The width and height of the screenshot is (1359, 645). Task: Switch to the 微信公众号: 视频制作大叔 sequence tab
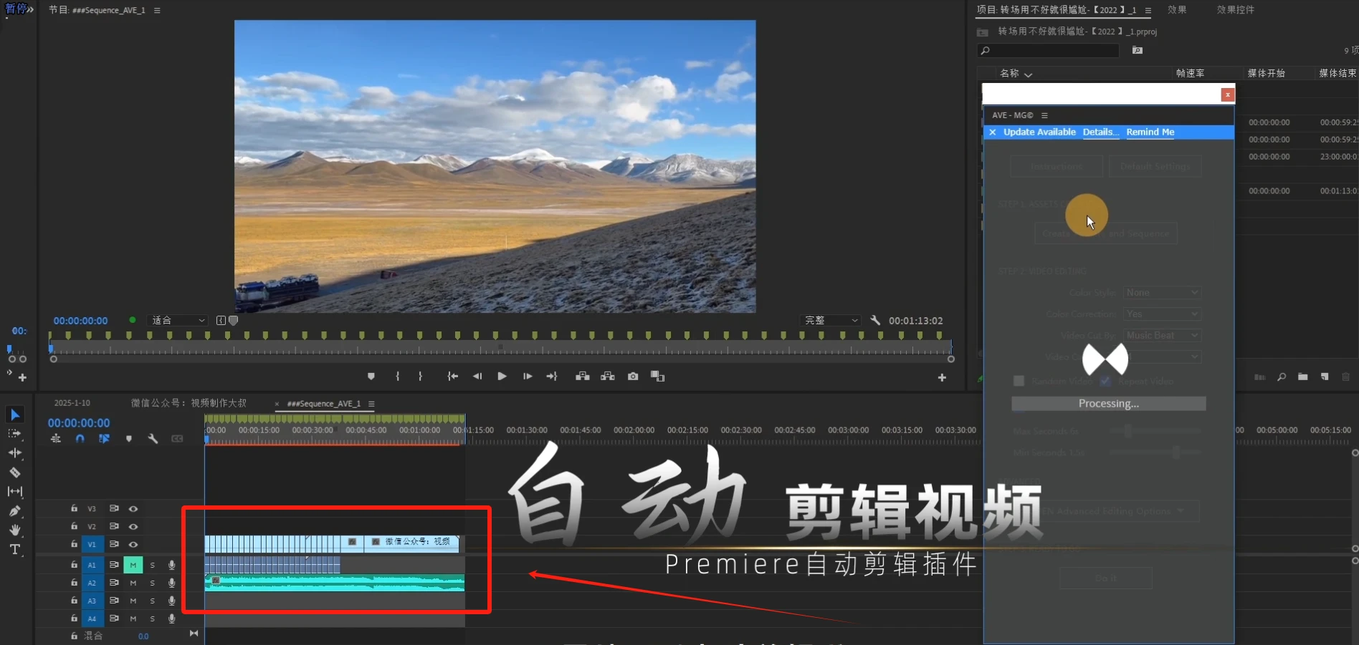(189, 403)
